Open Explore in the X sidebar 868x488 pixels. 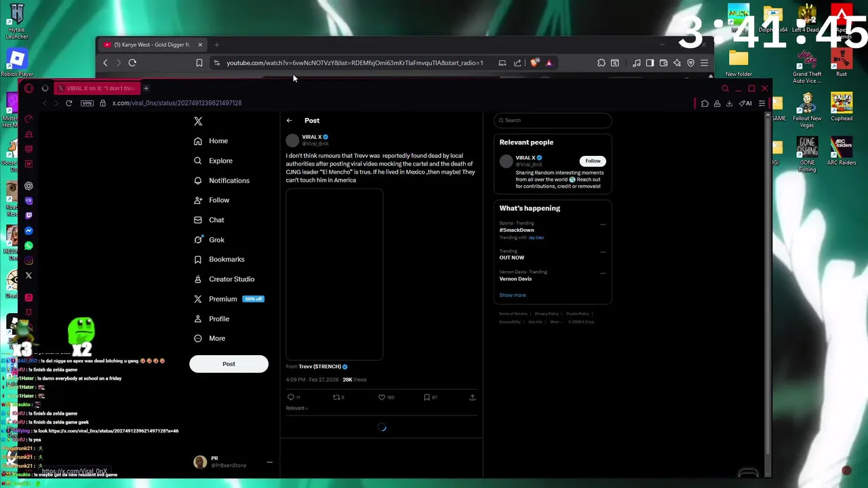[213, 161]
